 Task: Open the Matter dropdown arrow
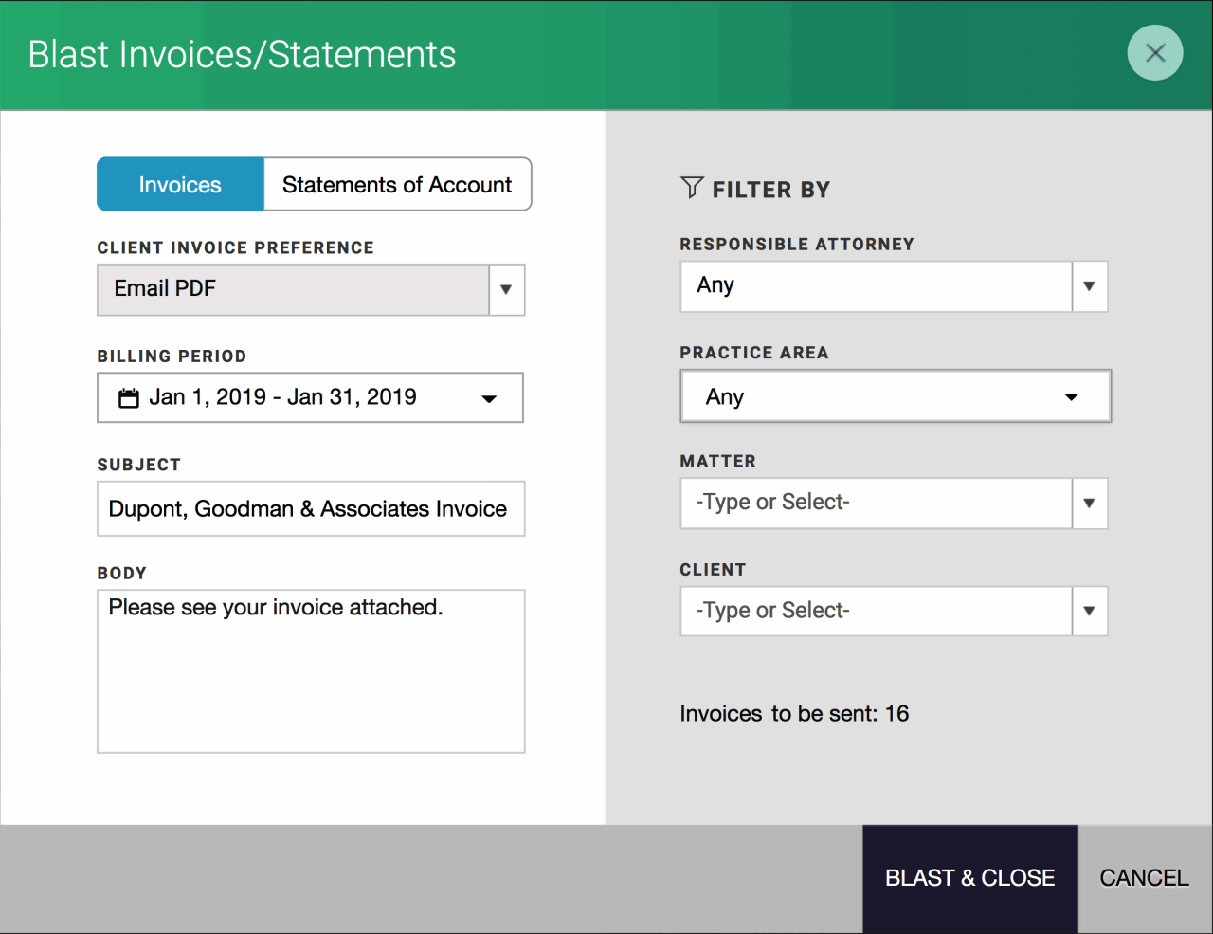(1090, 504)
